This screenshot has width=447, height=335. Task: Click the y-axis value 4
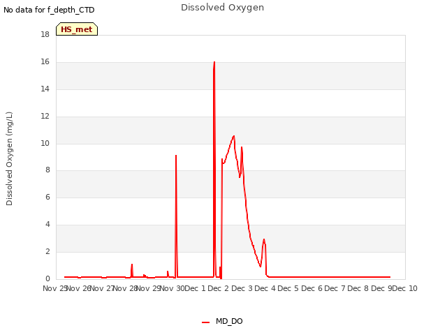47,225
